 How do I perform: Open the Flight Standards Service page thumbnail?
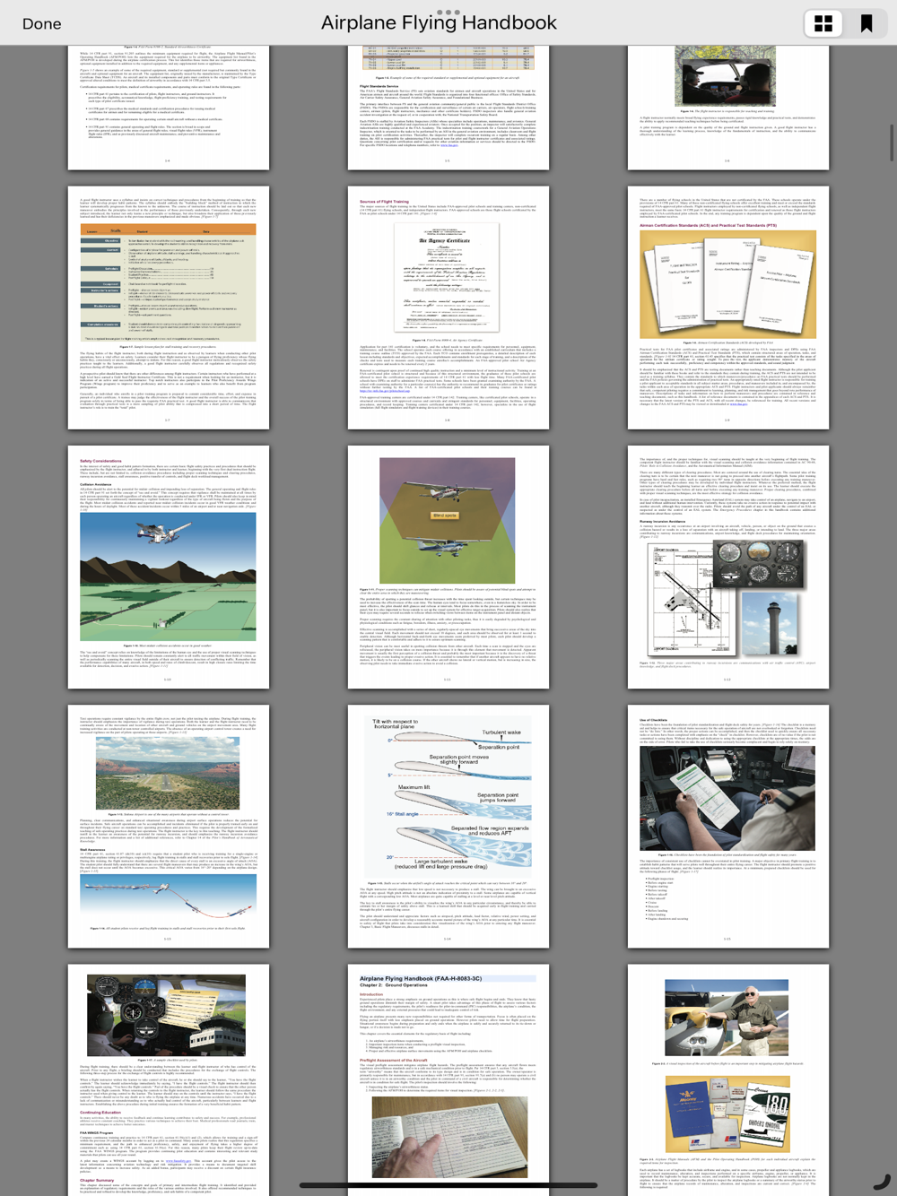click(x=448, y=108)
